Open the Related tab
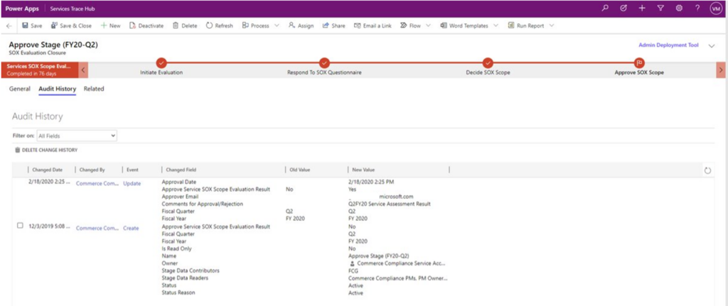This screenshot has width=728, height=306. 94,89
